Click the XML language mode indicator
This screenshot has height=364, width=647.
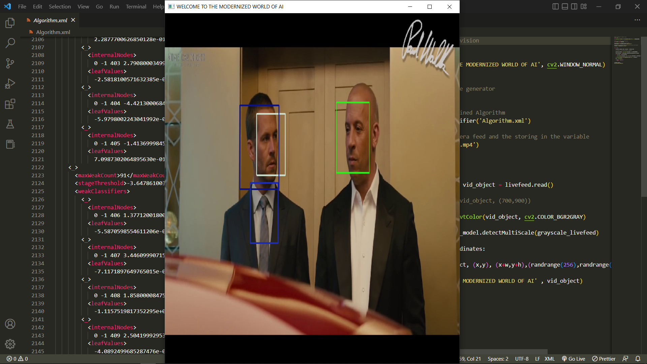click(549, 359)
